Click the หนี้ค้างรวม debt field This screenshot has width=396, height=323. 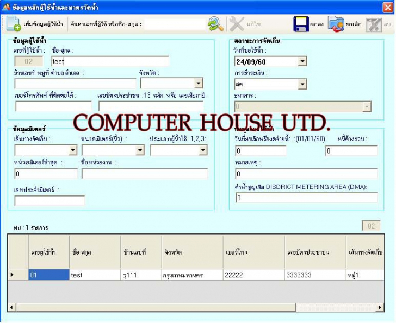(351, 151)
